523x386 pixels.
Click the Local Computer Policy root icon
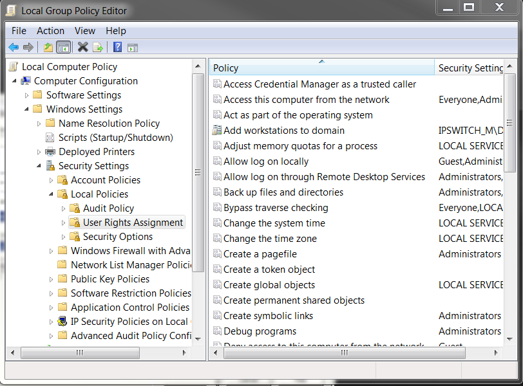tap(14, 67)
